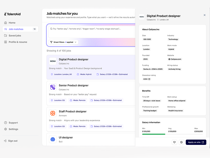210x158 pixels.
Task: Click the Apply on site button
Action: click(x=196, y=142)
